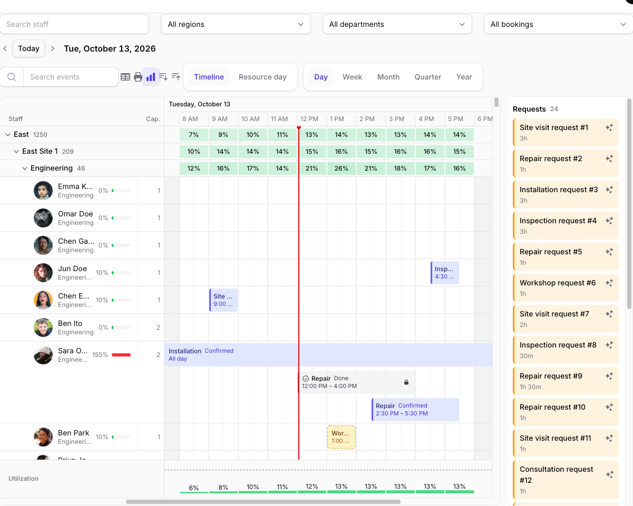The width and height of the screenshot is (633, 506).
Task: Click the print icon in toolbar
Action: coord(138,77)
